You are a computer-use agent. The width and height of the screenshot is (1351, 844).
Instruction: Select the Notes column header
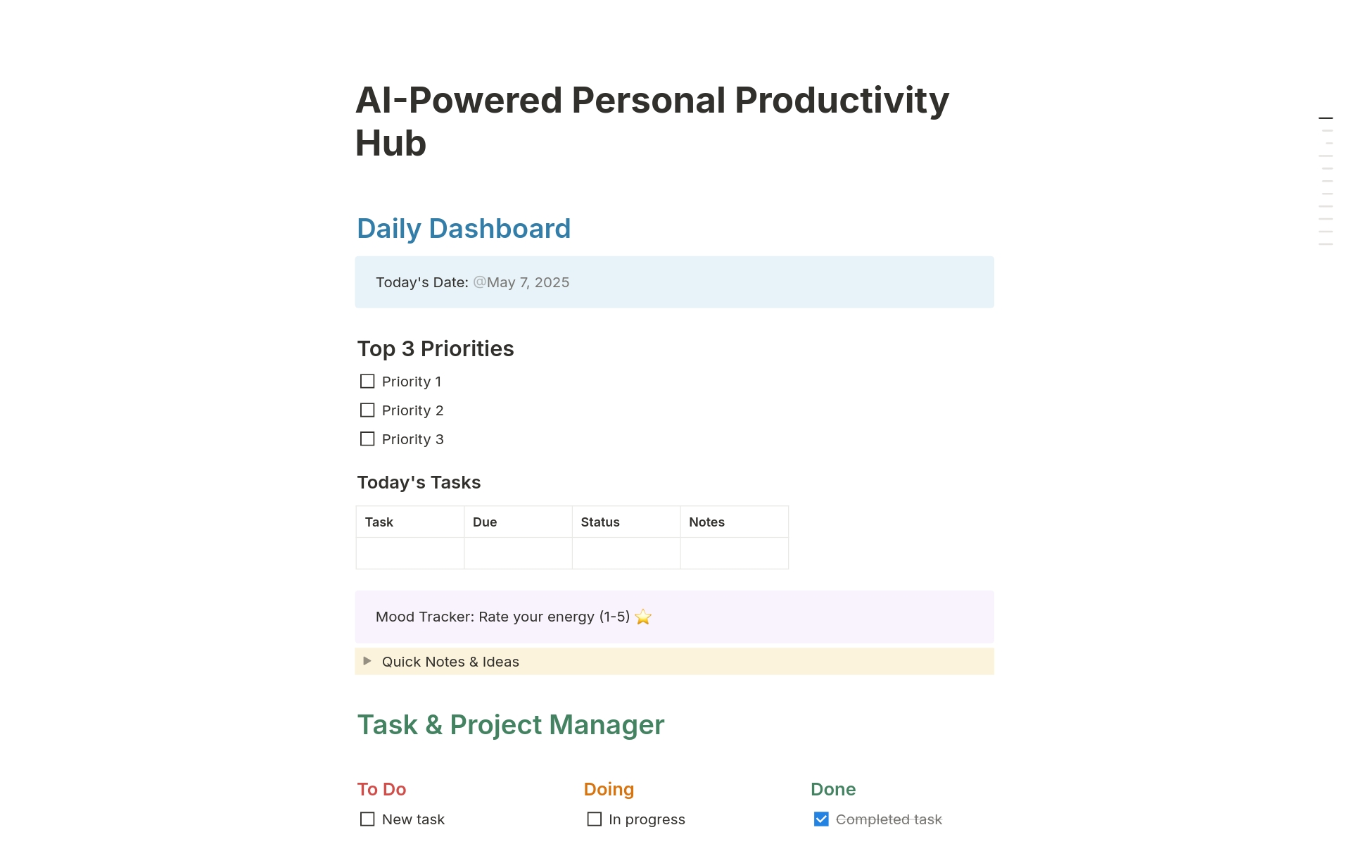(706, 522)
